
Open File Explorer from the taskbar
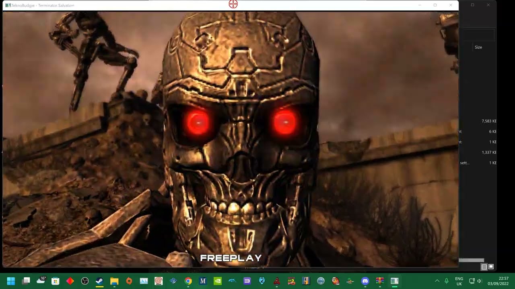point(114,281)
